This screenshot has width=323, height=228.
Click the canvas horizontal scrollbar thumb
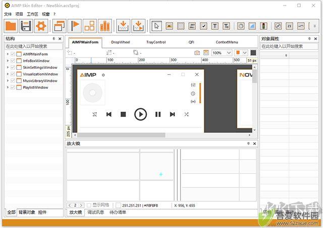121,135
